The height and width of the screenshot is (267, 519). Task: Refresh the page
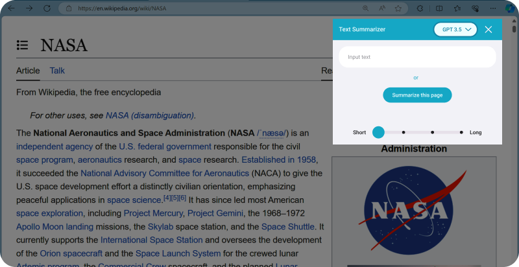point(47,8)
